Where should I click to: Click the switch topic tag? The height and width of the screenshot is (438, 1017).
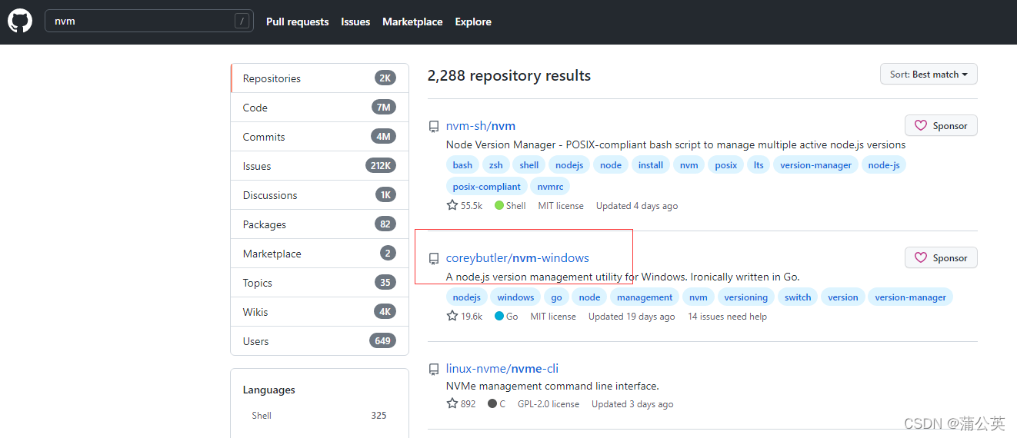tap(798, 297)
